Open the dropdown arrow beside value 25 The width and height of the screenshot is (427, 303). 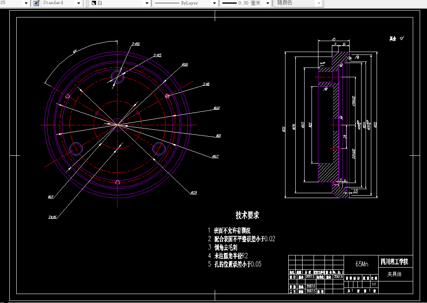[26, 3]
